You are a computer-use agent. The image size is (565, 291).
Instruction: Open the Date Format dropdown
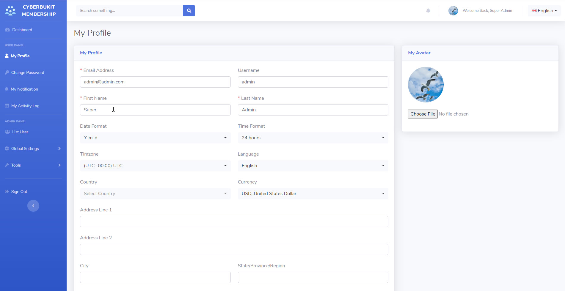pyautogui.click(x=155, y=138)
